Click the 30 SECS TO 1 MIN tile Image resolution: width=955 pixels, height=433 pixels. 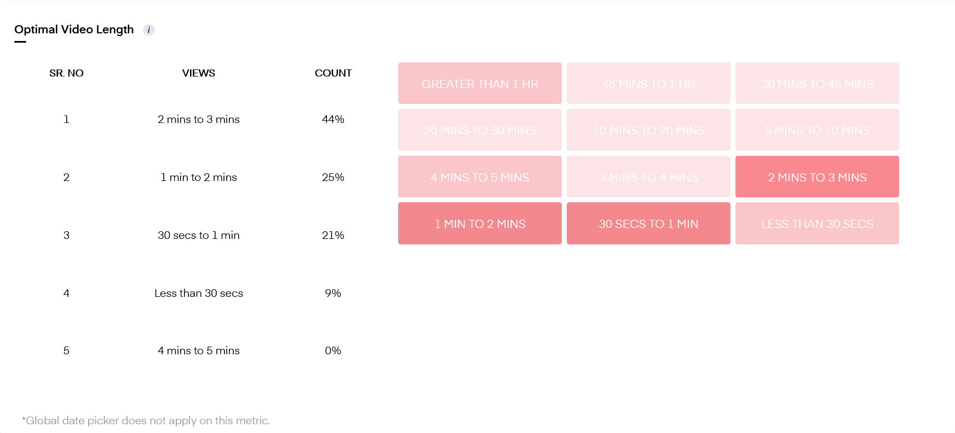point(648,224)
